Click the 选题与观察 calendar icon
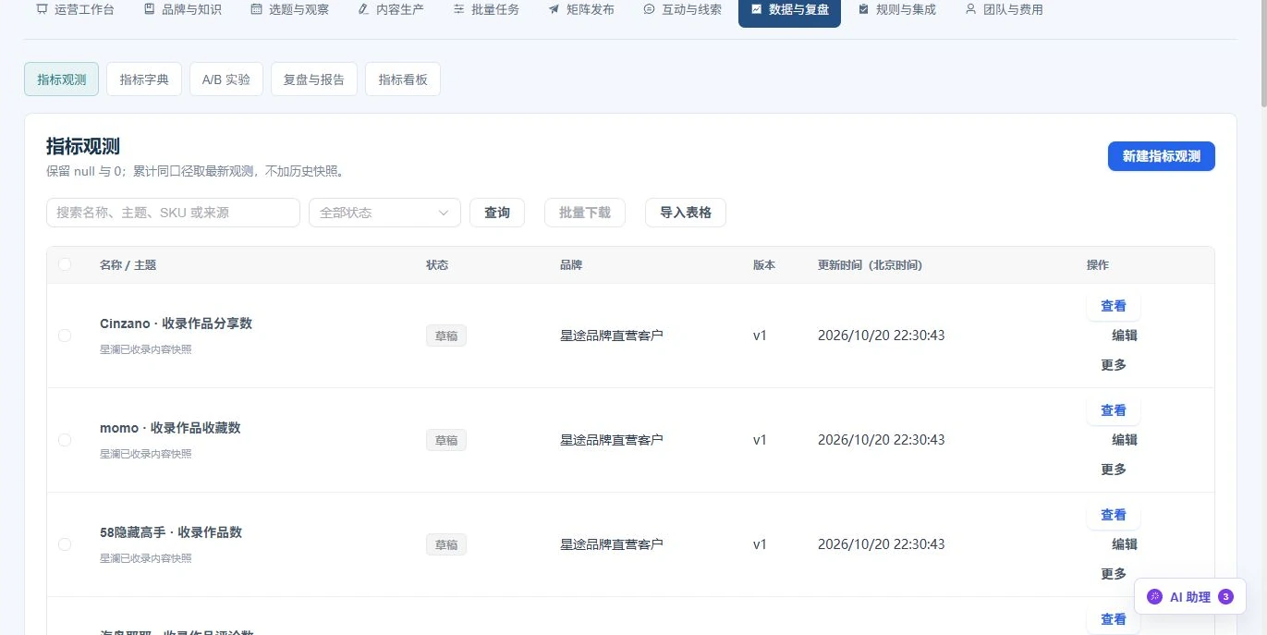 click(x=256, y=9)
